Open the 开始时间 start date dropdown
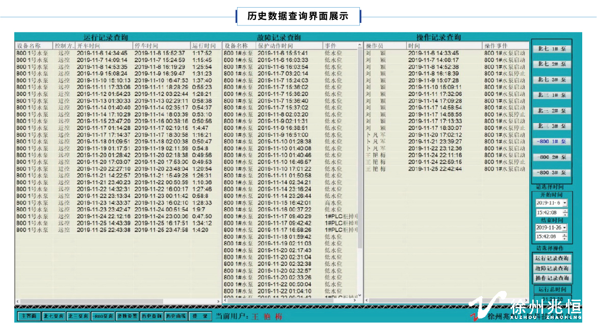 (564, 202)
